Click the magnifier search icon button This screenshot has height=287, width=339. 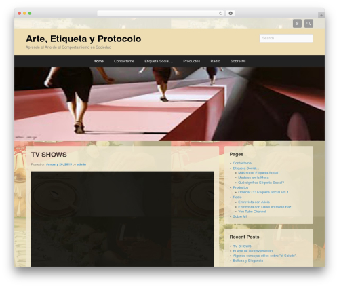coord(308,23)
